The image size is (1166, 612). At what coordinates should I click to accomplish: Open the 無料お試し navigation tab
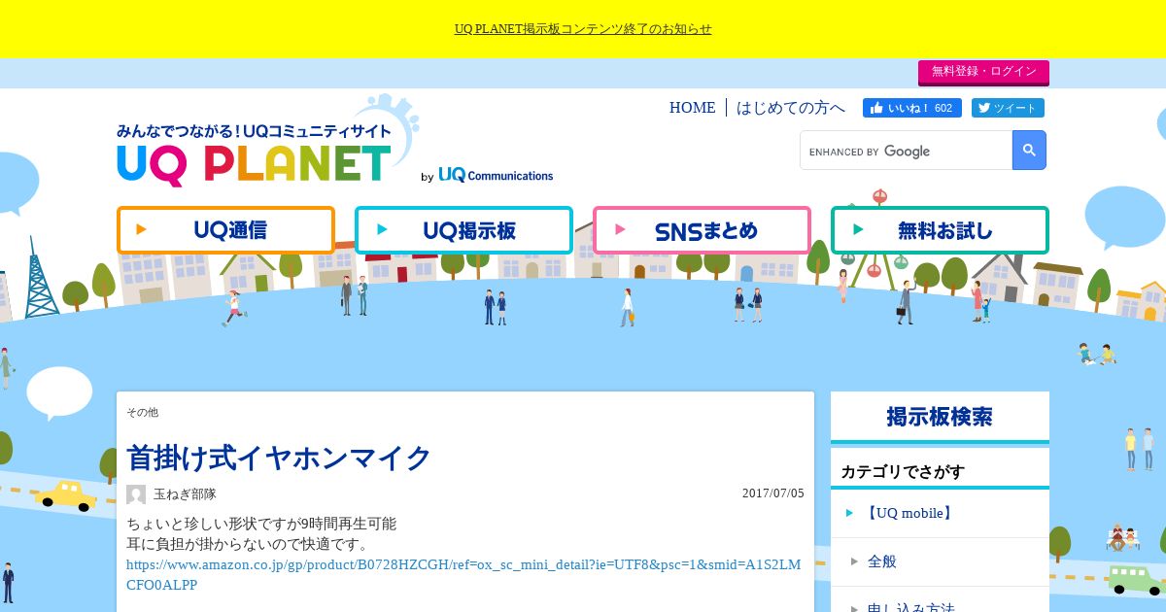click(x=940, y=230)
